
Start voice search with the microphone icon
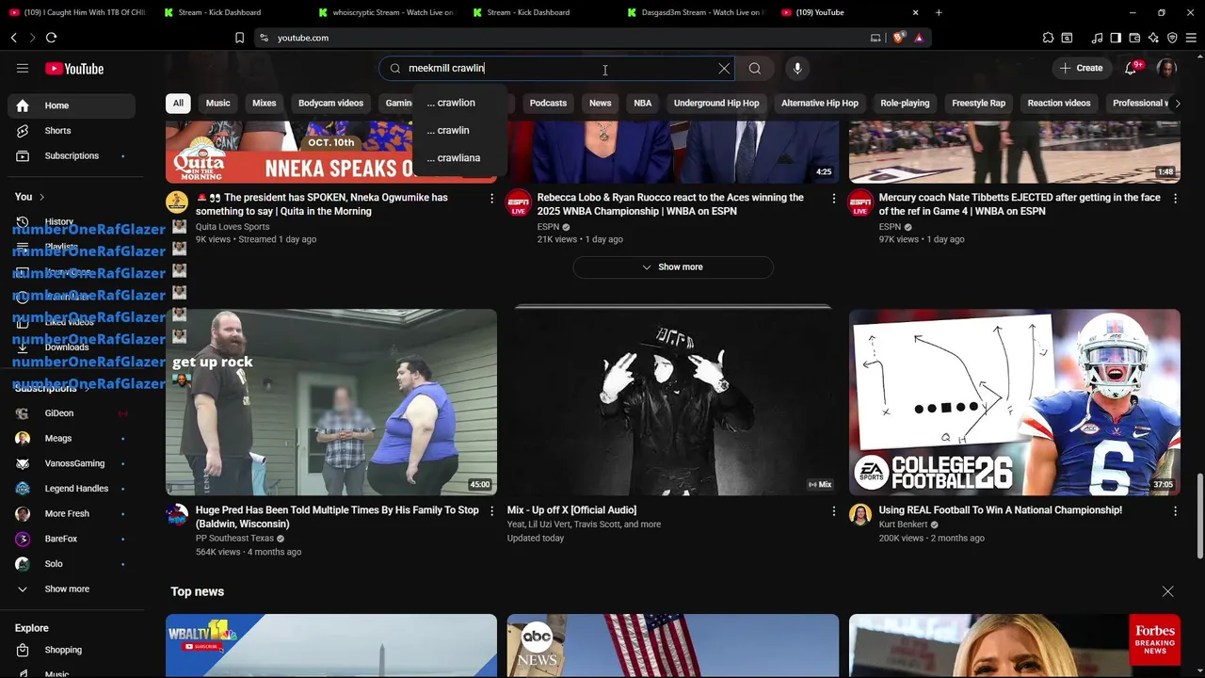(x=797, y=68)
